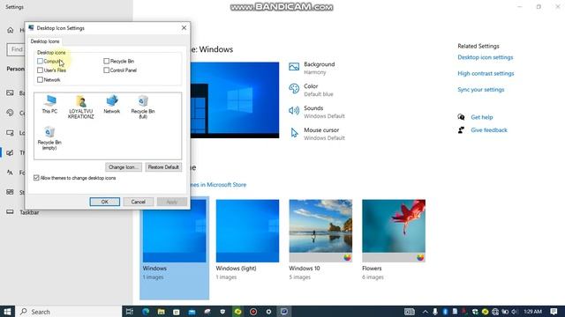Open File Explorer from the taskbar
The width and height of the screenshot is (565, 317).
click(161, 312)
